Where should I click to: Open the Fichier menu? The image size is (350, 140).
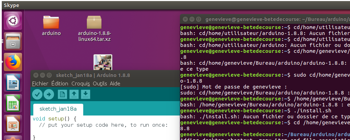[x=40, y=84]
